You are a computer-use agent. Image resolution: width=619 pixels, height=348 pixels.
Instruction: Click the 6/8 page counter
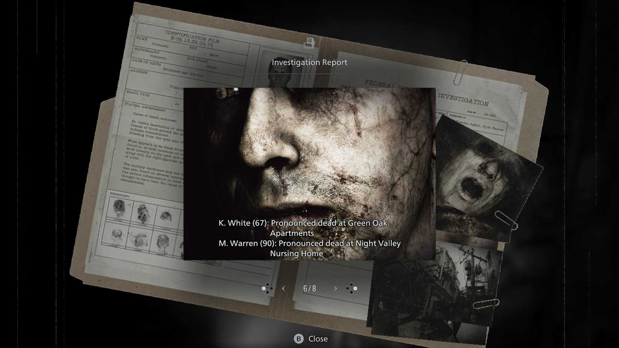[x=309, y=288]
